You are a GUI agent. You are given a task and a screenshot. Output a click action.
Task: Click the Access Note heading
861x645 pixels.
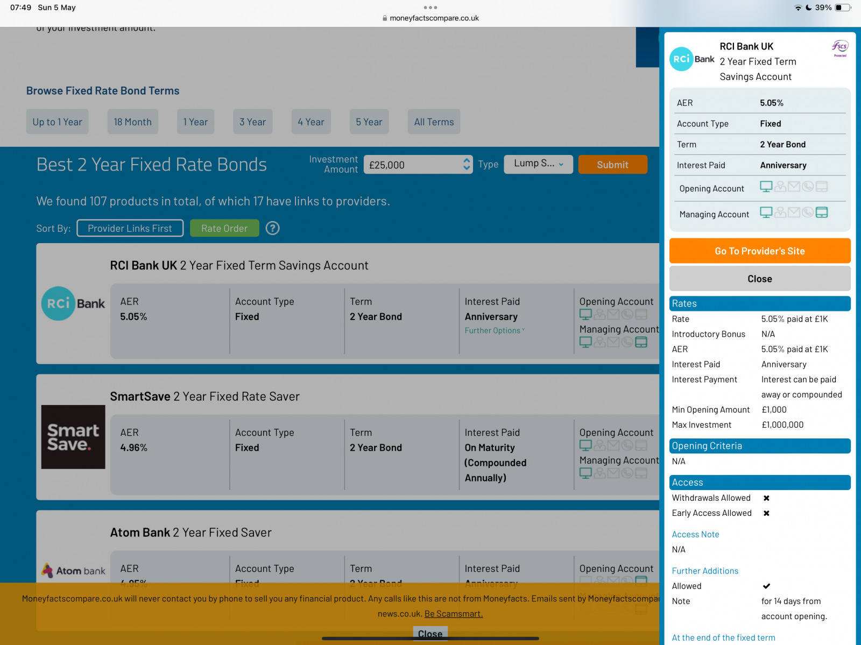pyautogui.click(x=695, y=534)
